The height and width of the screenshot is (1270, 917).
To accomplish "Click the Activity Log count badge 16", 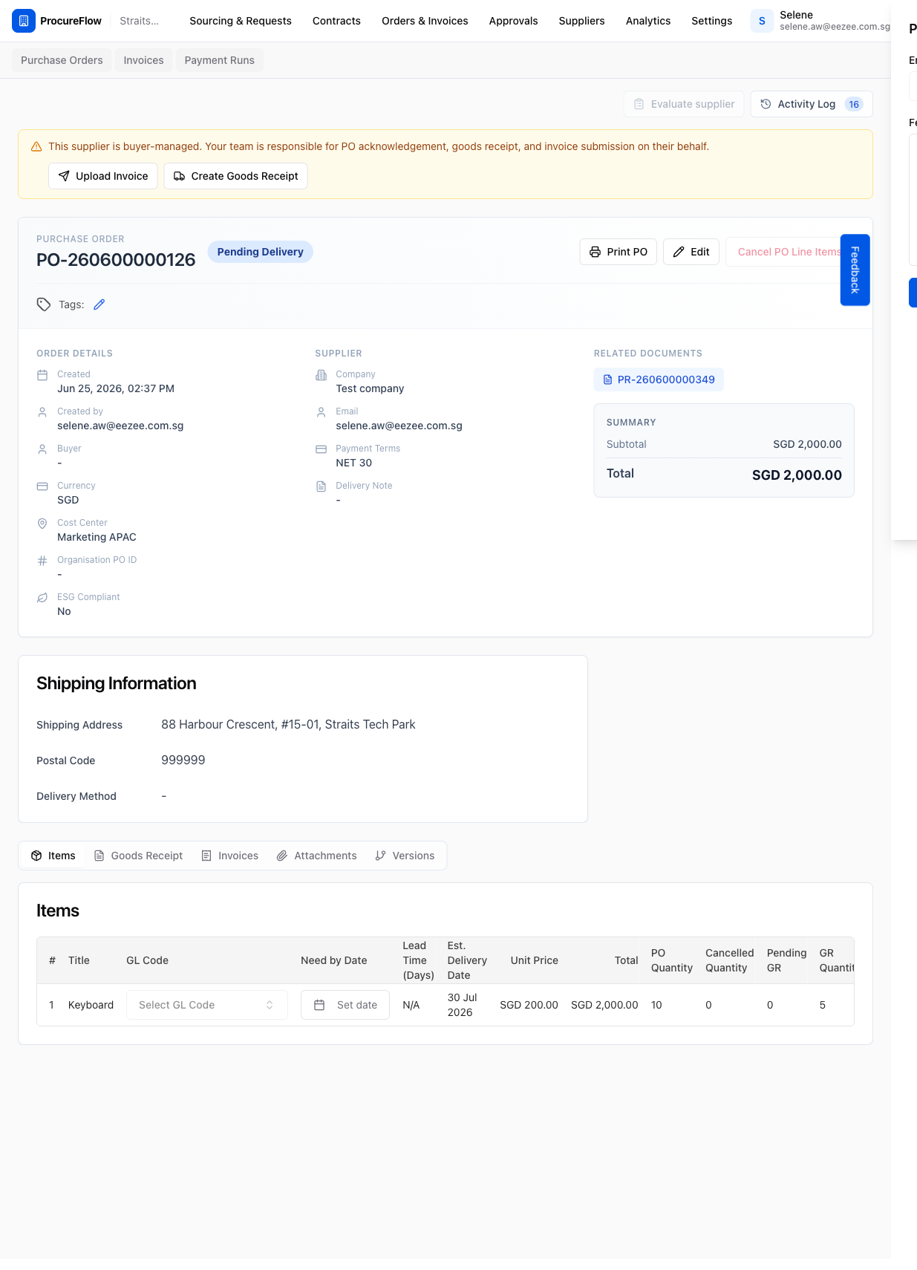I will coord(854,104).
